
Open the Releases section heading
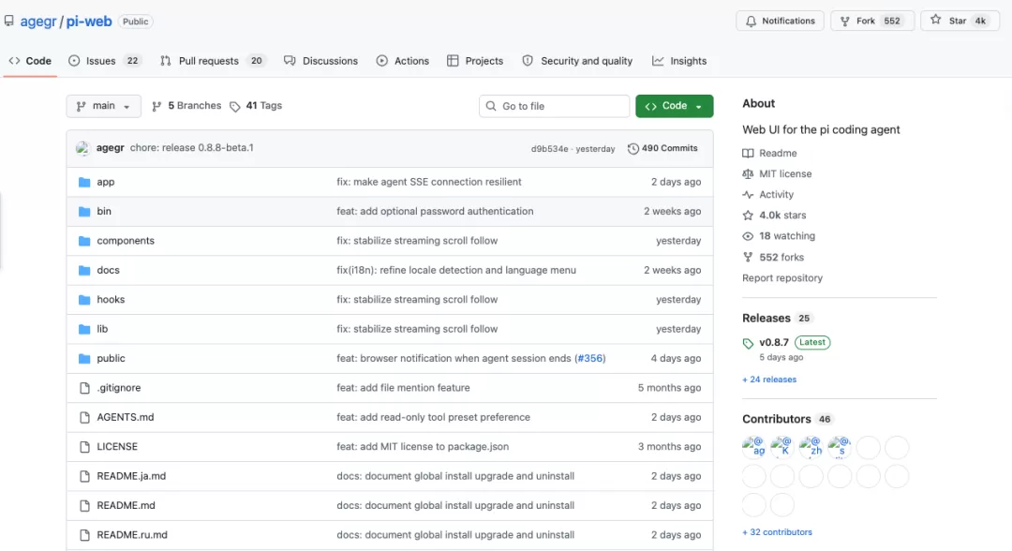[x=766, y=318]
